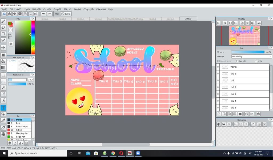273x160 pixels.
Task: Click the Đặt lại reset button
Action: coord(66,14)
